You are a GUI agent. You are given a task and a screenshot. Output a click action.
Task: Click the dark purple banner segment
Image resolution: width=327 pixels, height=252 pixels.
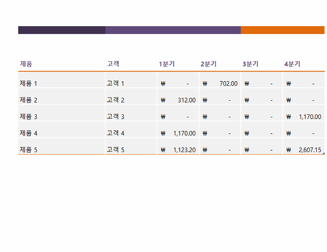coord(62,30)
